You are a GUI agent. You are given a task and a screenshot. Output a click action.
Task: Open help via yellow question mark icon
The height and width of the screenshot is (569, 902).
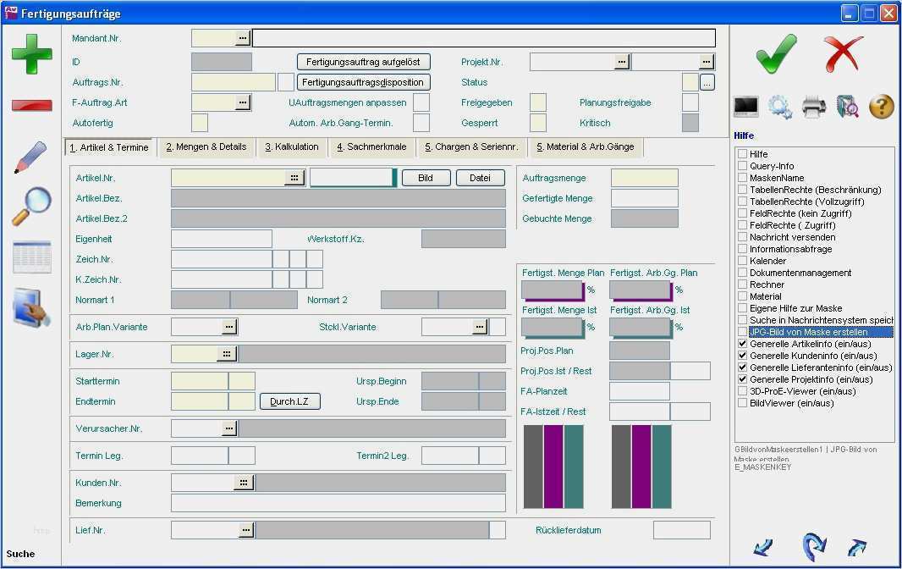pos(881,107)
